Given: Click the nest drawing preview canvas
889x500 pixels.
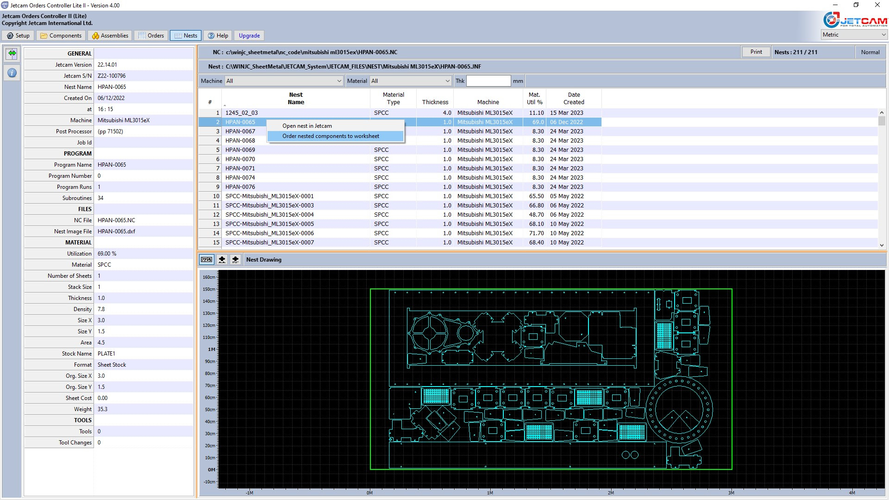Looking at the screenshot, I should [x=551, y=380].
